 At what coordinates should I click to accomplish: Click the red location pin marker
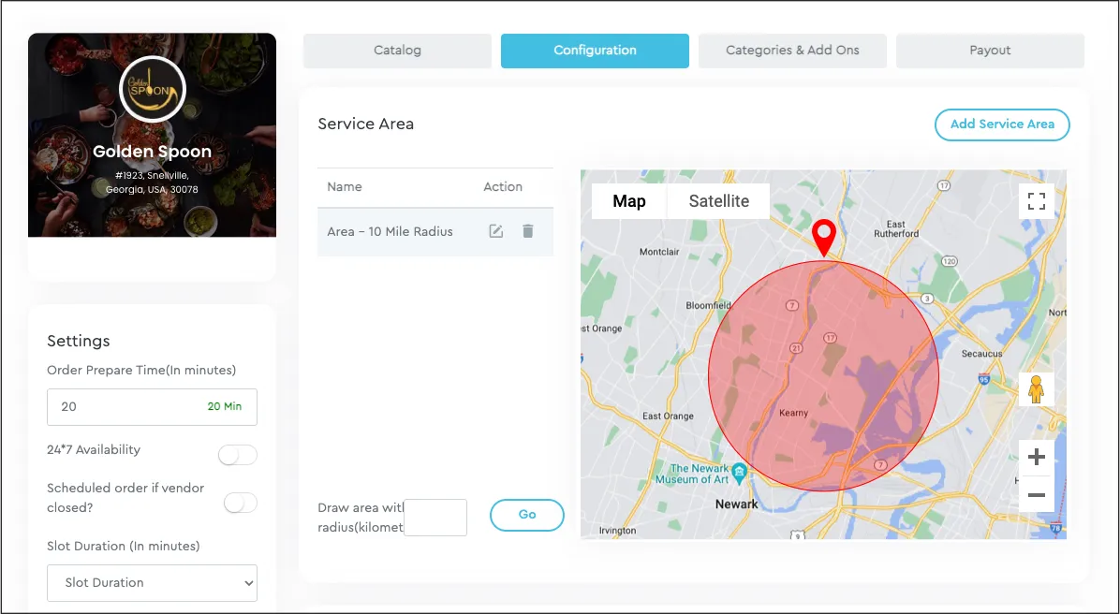tap(824, 237)
